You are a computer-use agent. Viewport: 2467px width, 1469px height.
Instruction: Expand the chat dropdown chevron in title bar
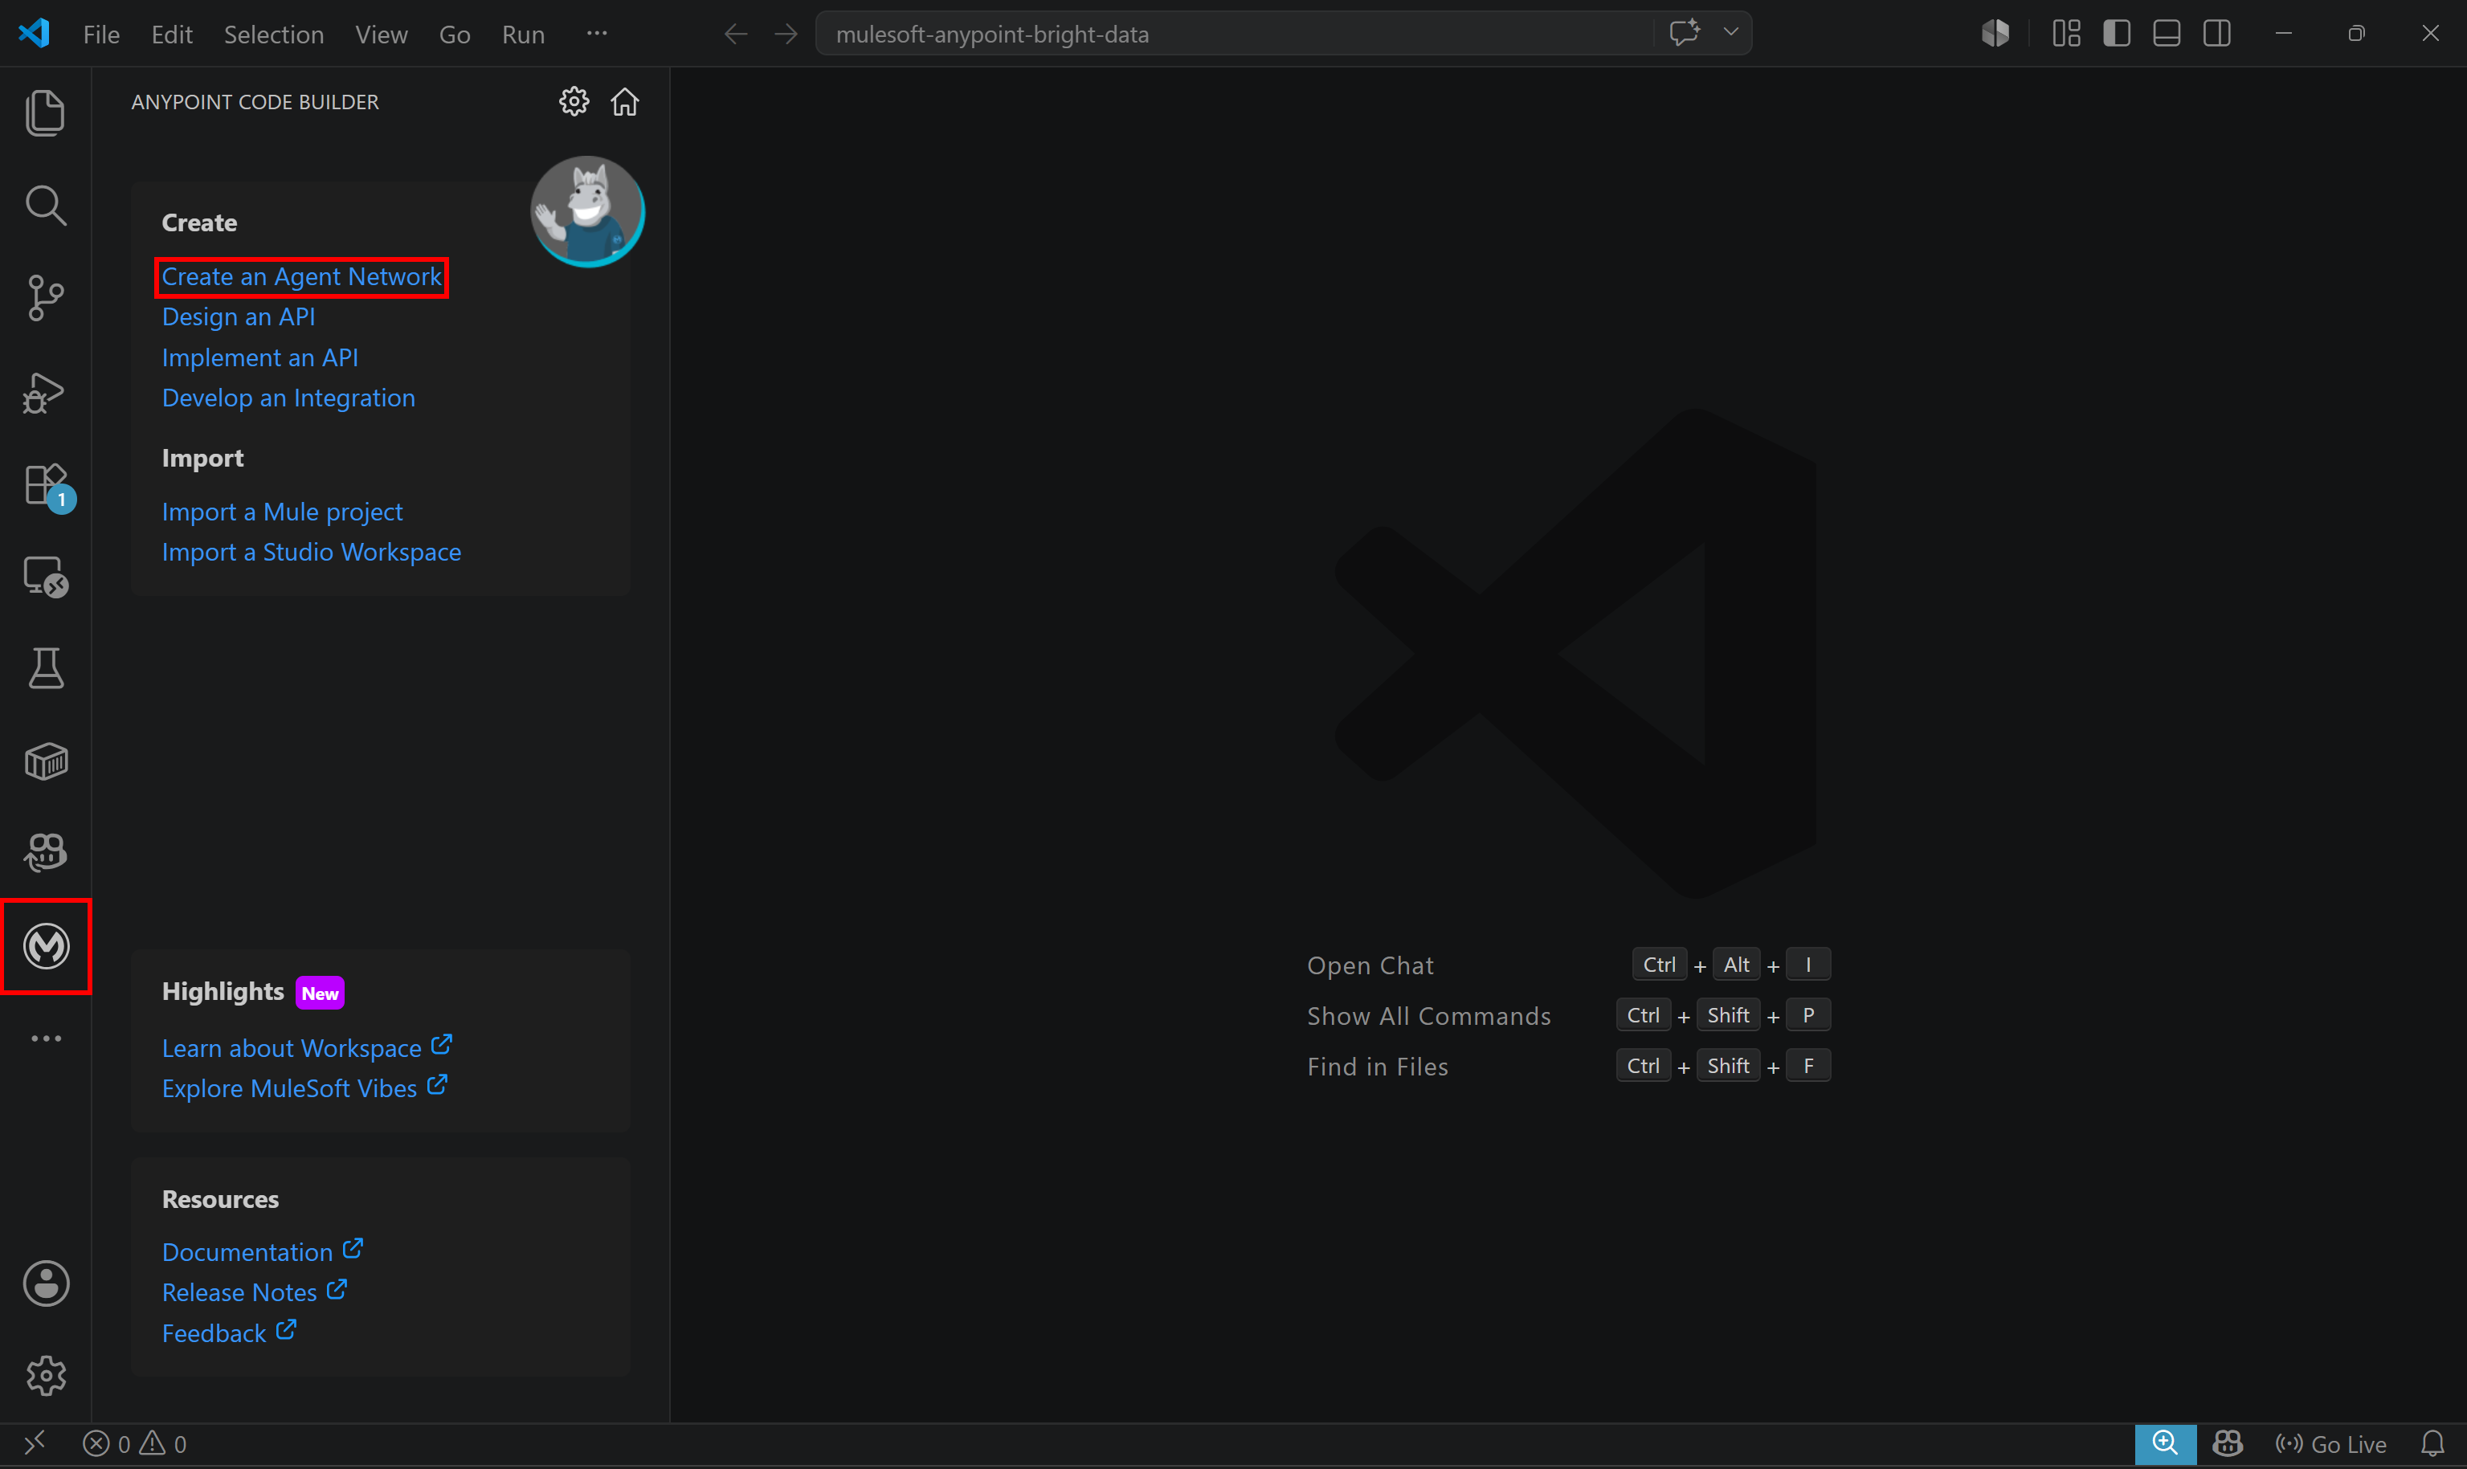pos(1730,33)
